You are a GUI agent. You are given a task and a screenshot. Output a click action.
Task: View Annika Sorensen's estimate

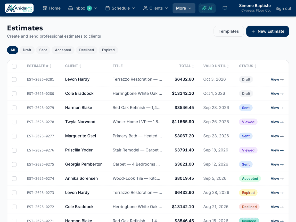point(277,179)
